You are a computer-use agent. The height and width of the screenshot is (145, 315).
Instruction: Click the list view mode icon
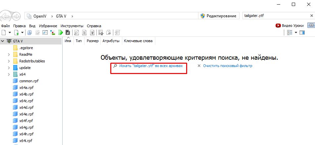(289, 33)
